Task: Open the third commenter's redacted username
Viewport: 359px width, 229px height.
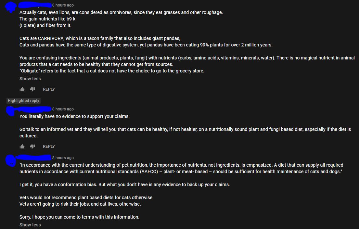Action: [x=35, y=158]
